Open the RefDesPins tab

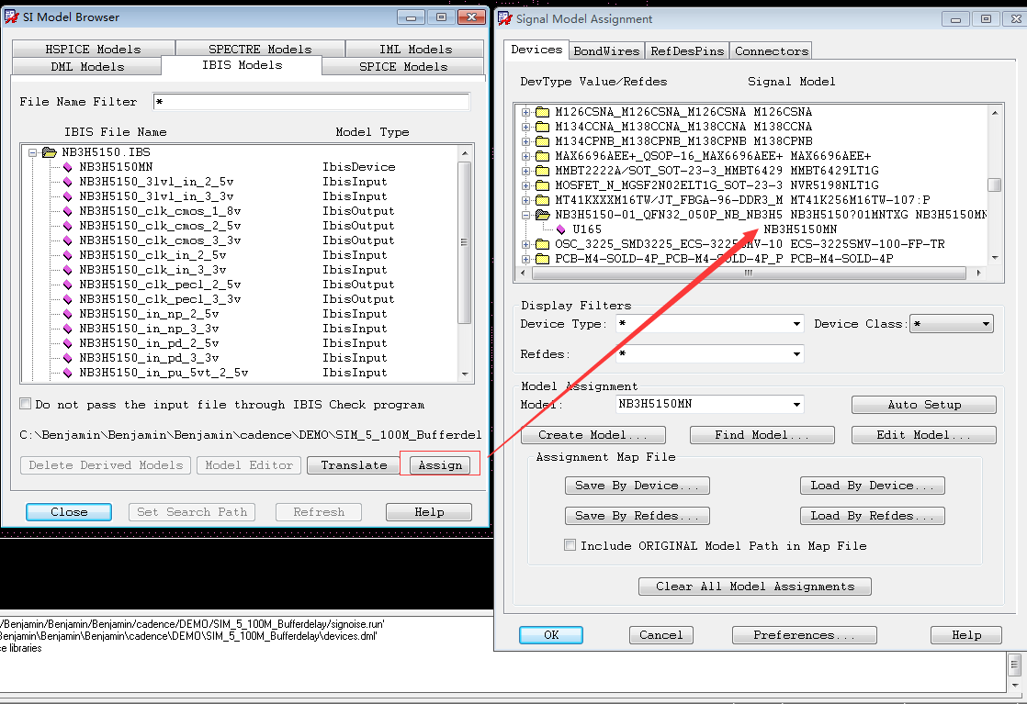pyautogui.click(x=687, y=51)
